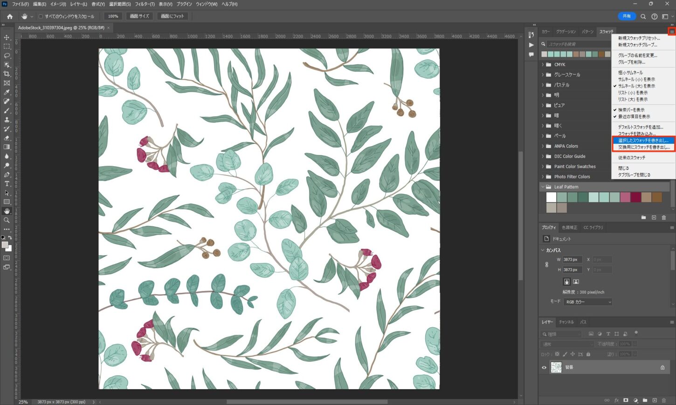
Task: Hide the 背景 layer with eye icon
Action: 544,367
